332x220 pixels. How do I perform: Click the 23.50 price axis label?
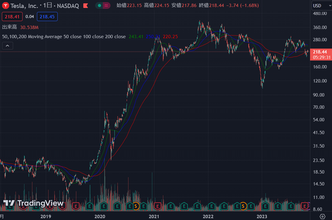point(319,160)
